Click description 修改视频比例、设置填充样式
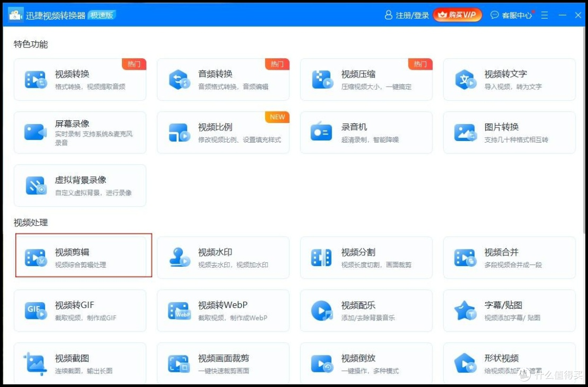Screen dimensions: 588x387 coord(240,140)
